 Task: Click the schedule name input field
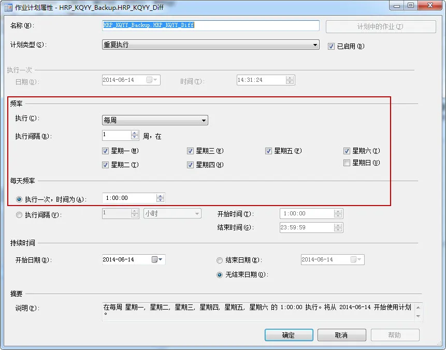(x=210, y=25)
